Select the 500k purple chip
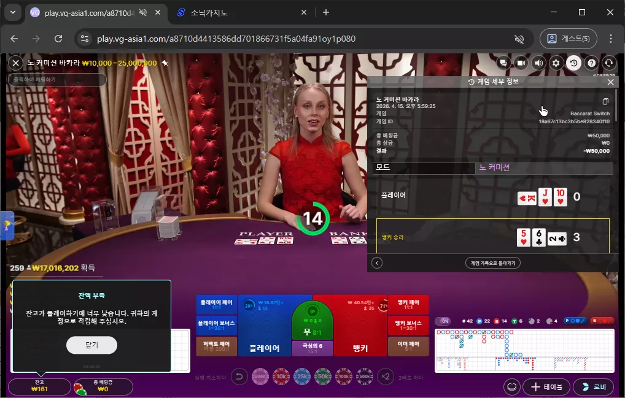The width and height of the screenshot is (625, 398). click(364, 377)
